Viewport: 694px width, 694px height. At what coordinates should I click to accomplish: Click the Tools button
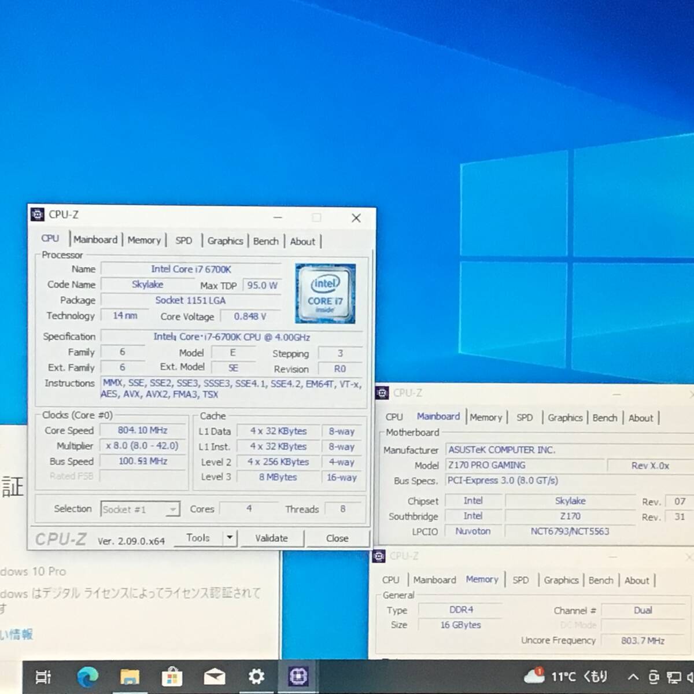198,538
